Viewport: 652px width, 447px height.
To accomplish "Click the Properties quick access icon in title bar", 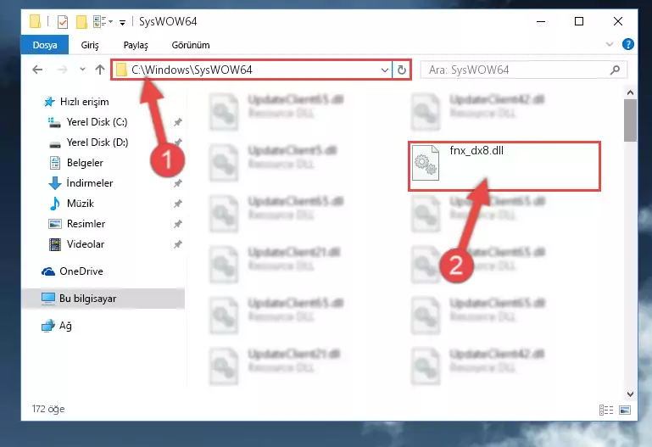I will pos(63,21).
